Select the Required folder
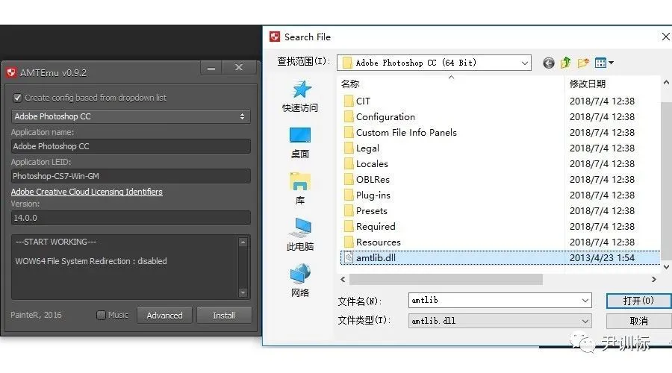 376,227
